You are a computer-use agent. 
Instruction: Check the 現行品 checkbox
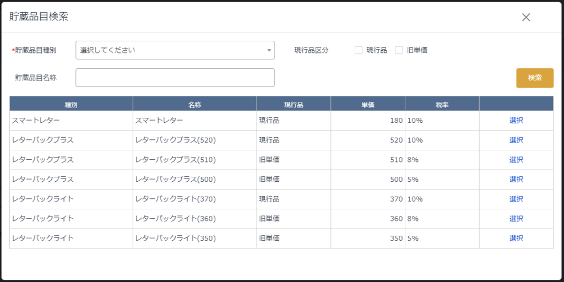[x=359, y=50]
